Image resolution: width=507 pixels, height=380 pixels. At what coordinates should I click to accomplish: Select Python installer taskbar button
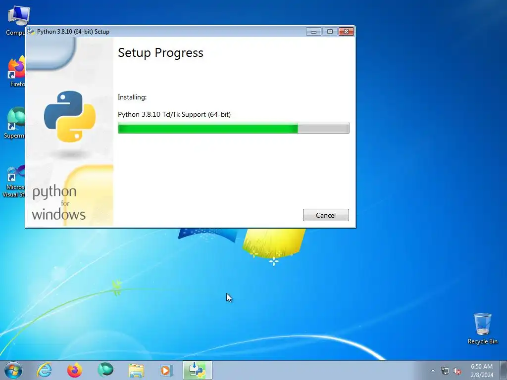(x=197, y=370)
